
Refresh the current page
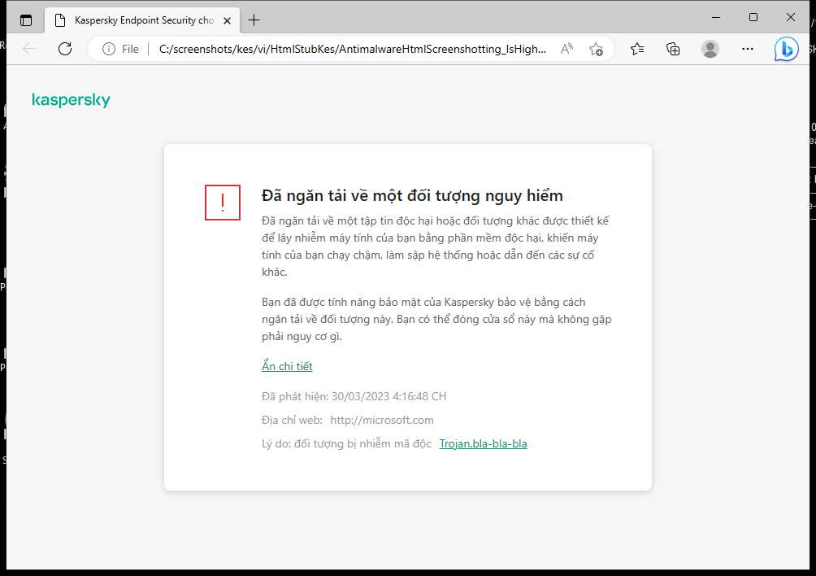pos(65,49)
